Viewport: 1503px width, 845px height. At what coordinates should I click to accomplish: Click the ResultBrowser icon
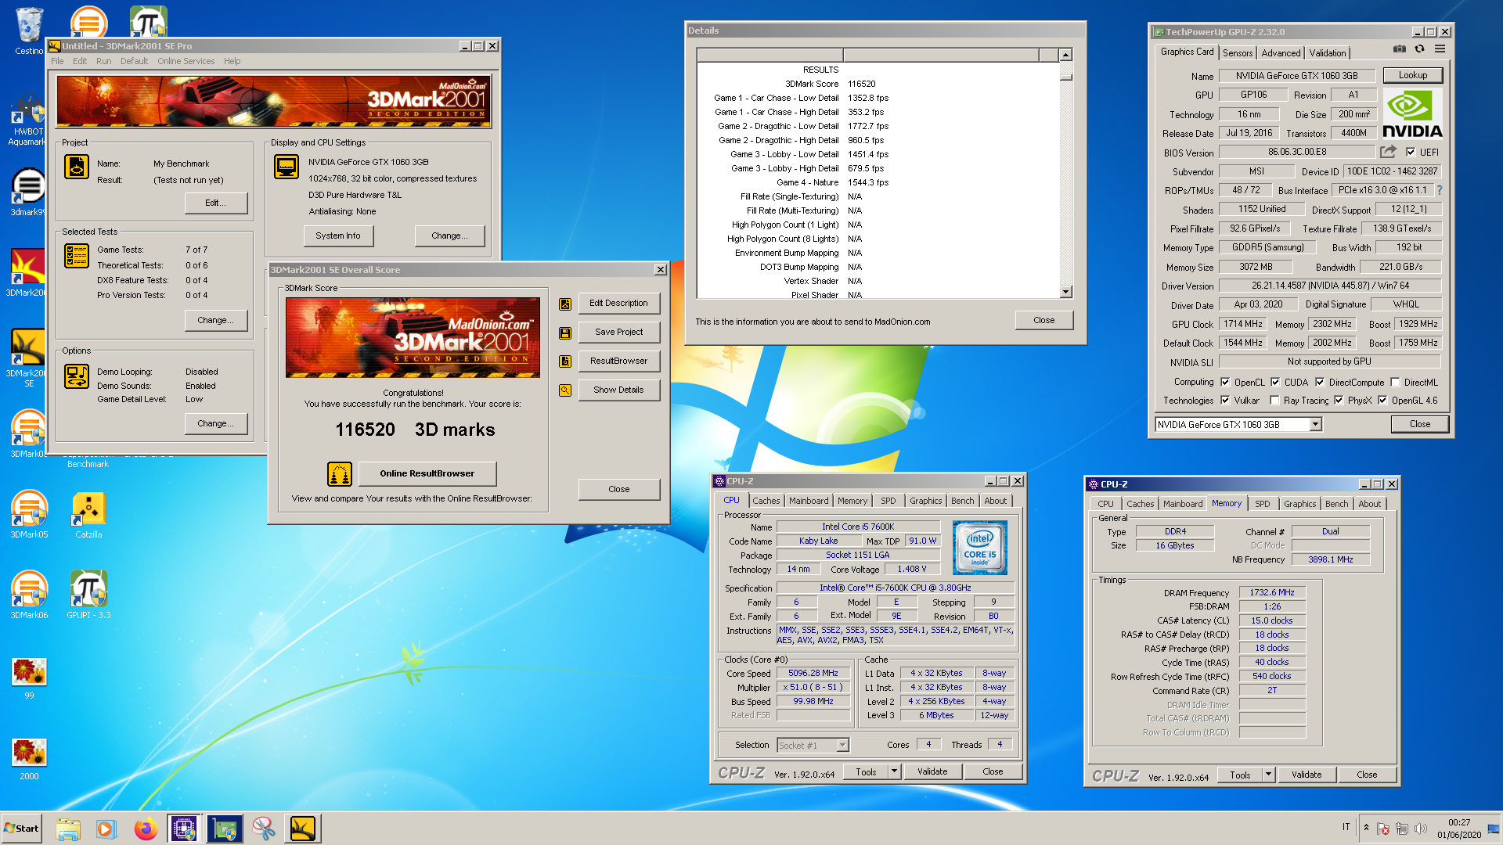(x=564, y=361)
